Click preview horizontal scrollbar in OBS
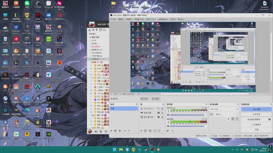This screenshot has width=273, height=153. pos(204,94)
